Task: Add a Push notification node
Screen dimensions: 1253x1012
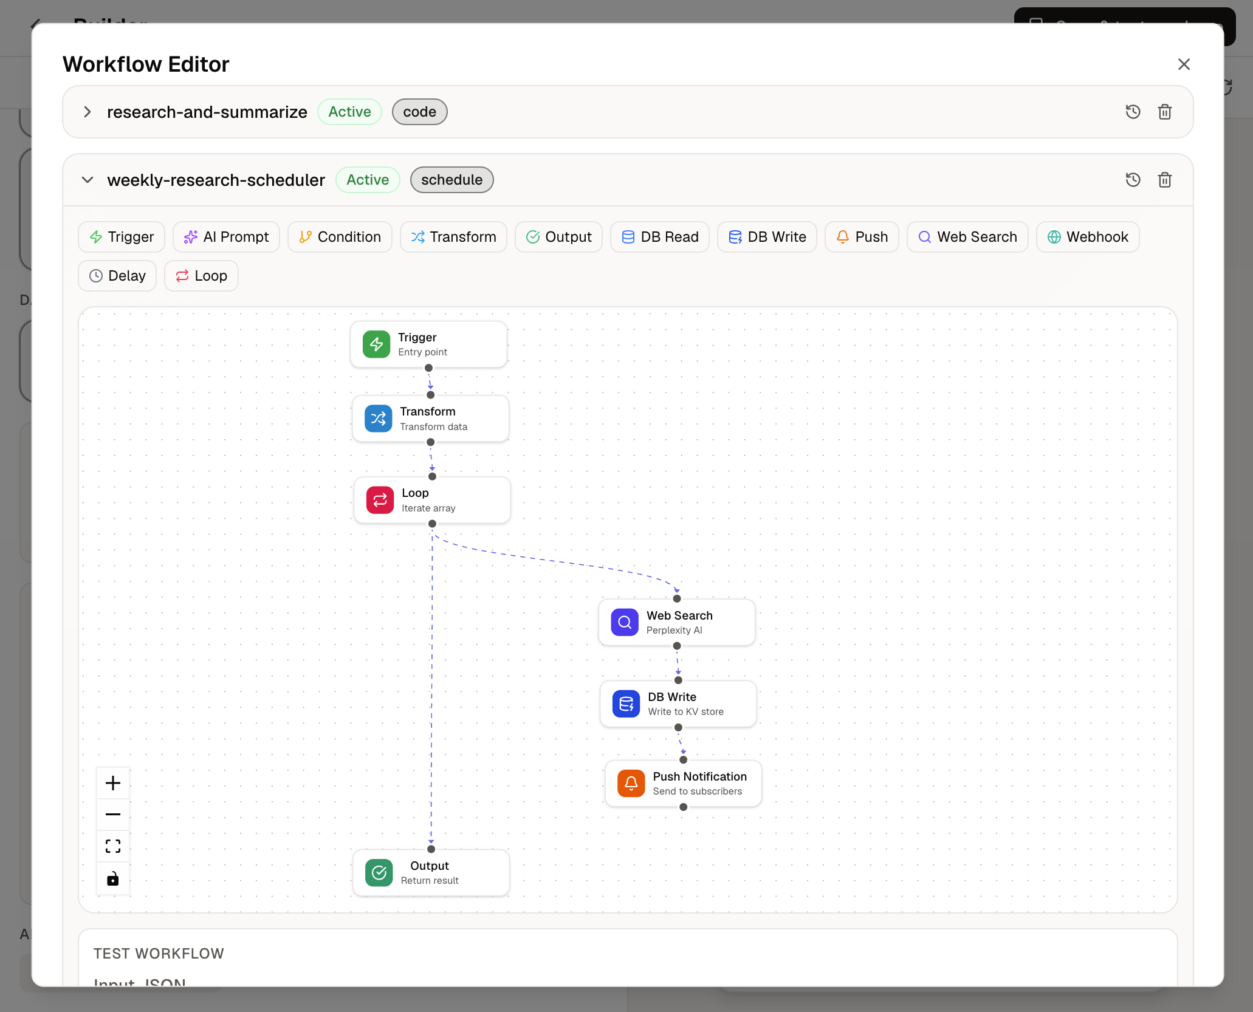Action: point(861,237)
